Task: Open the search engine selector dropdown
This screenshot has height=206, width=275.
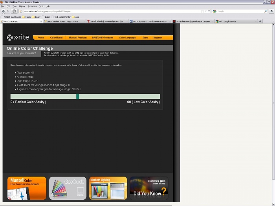Action: 215,11
